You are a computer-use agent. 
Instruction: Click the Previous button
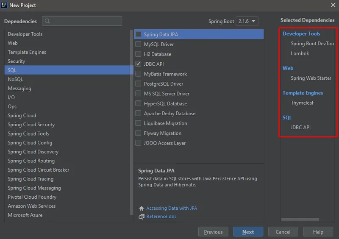[x=213, y=232]
